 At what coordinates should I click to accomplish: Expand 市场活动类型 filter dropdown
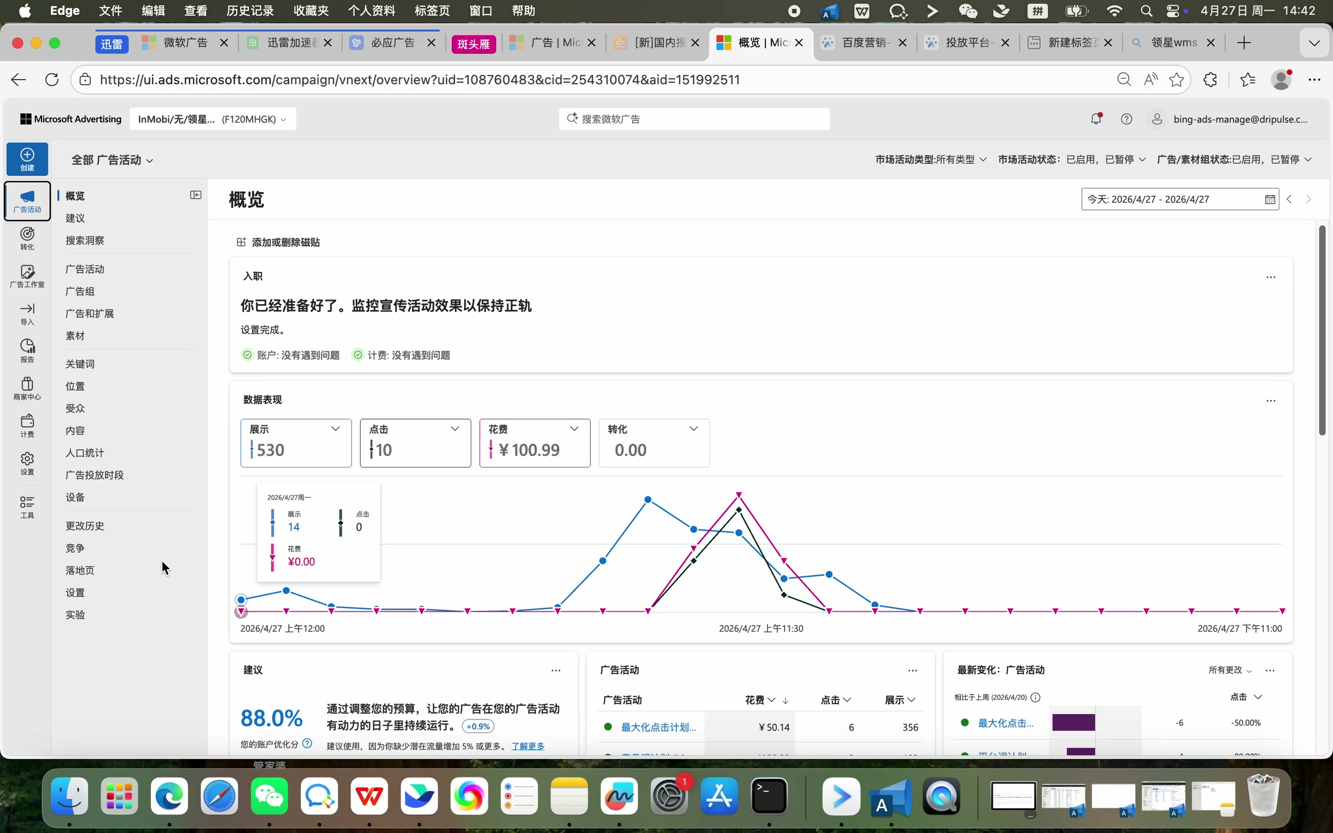931,160
